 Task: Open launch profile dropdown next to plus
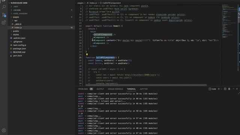tap(221, 89)
